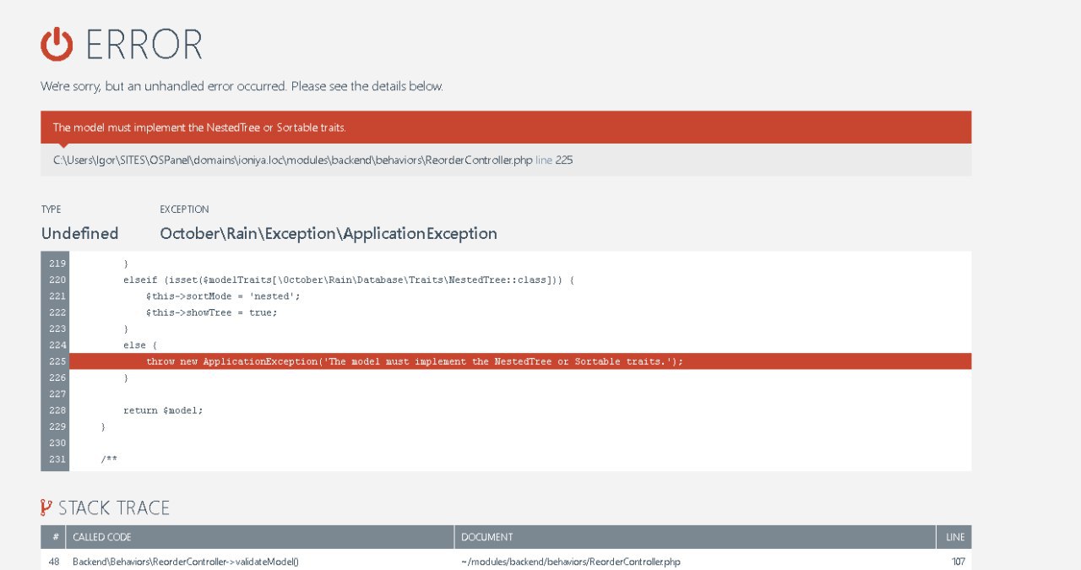Viewport: 1081px width, 570px height.
Task: Click the ERROR heading text
Action: 144,45
